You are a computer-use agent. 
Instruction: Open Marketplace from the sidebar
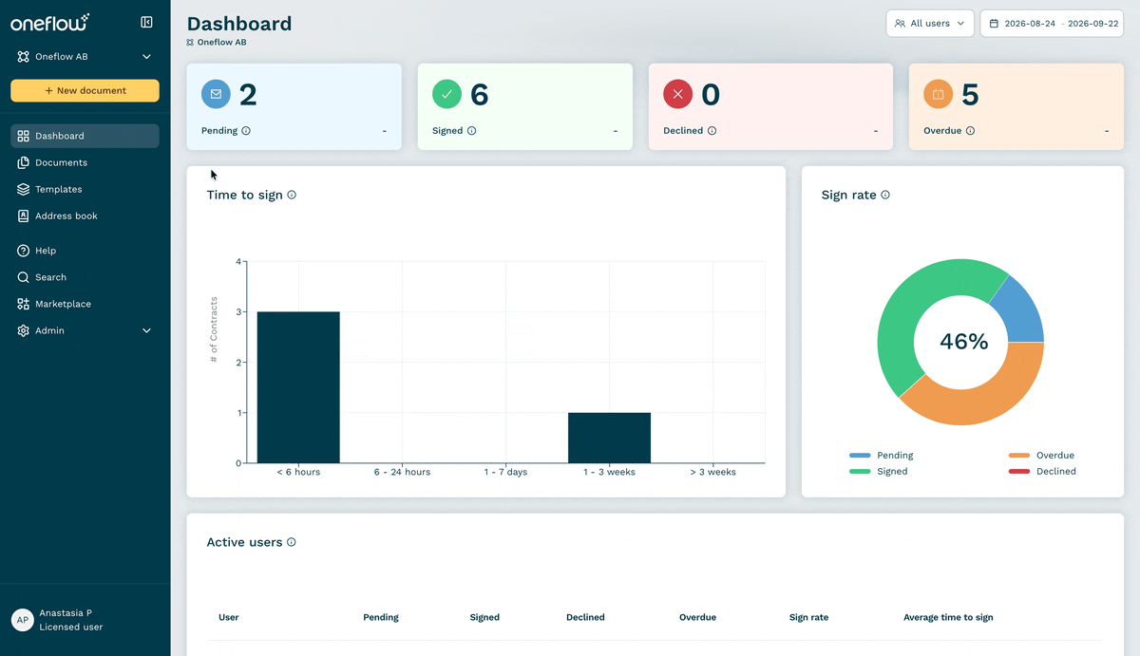pos(85,304)
